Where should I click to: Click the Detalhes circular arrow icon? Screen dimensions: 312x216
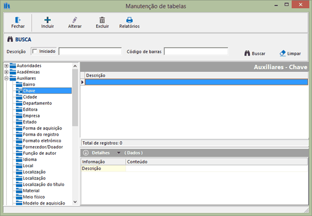86,153
